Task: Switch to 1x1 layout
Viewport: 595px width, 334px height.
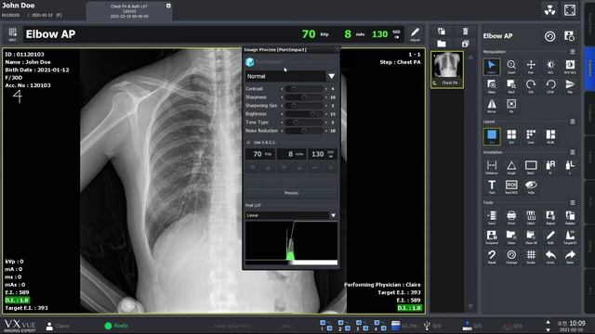Action: pos(492,136)
